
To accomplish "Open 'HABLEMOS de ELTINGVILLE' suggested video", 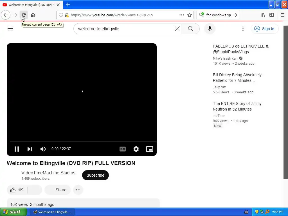I will point(241,49).
